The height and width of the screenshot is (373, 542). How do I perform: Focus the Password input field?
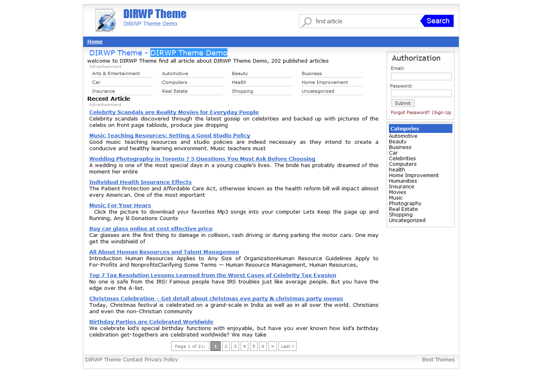point(421,94)
